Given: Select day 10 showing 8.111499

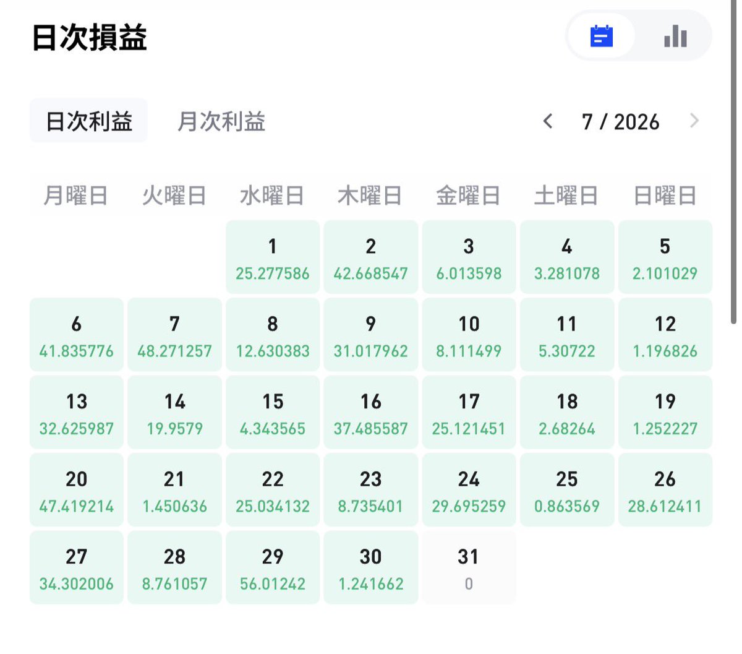Looking at the screenshot, I should (469, 335).
